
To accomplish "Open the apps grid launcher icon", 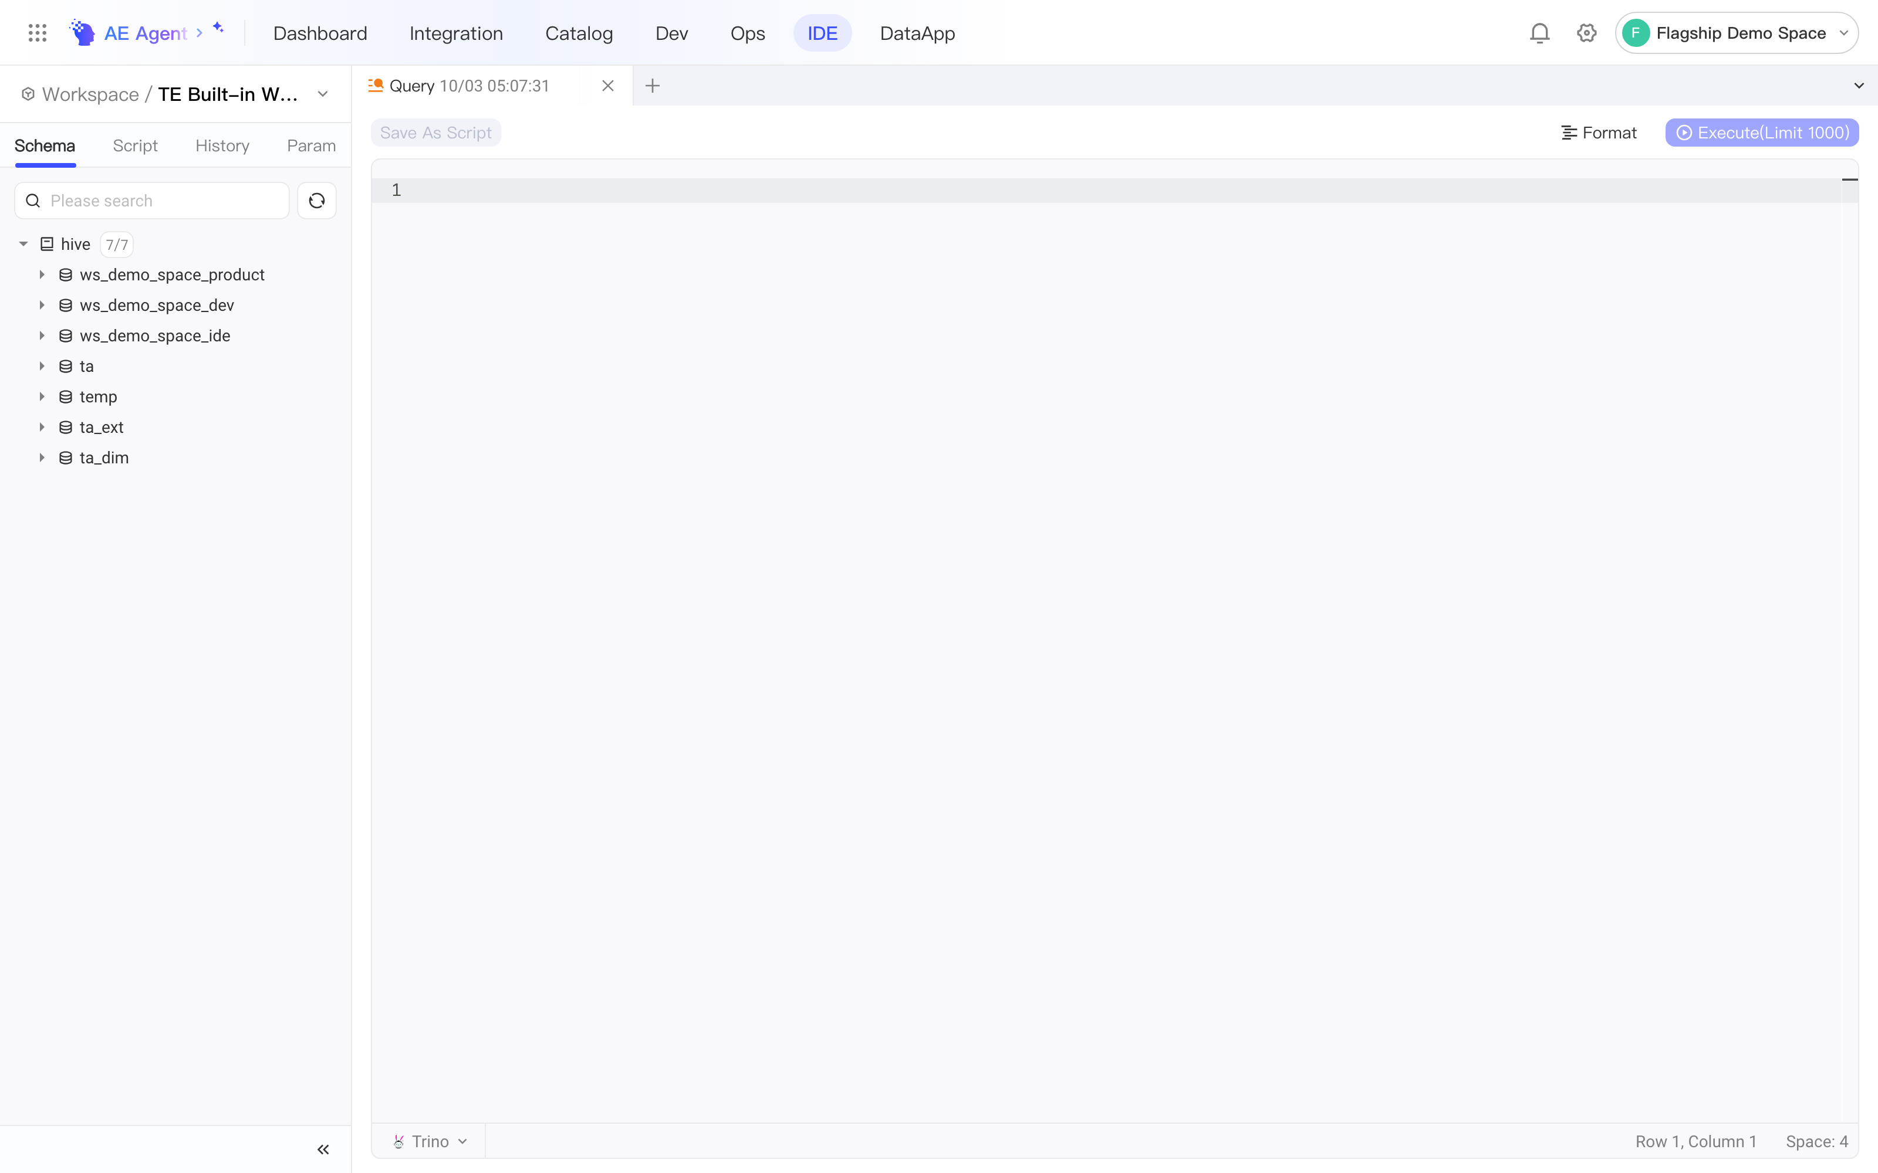I will [37, 33].
